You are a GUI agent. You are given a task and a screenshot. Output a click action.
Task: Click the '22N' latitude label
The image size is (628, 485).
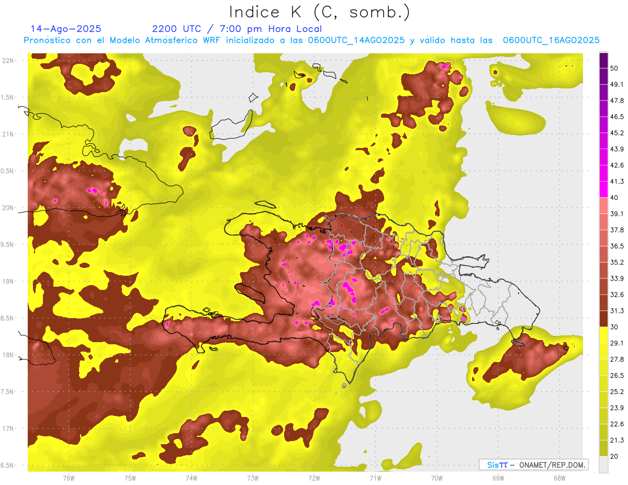coord(7,61)
